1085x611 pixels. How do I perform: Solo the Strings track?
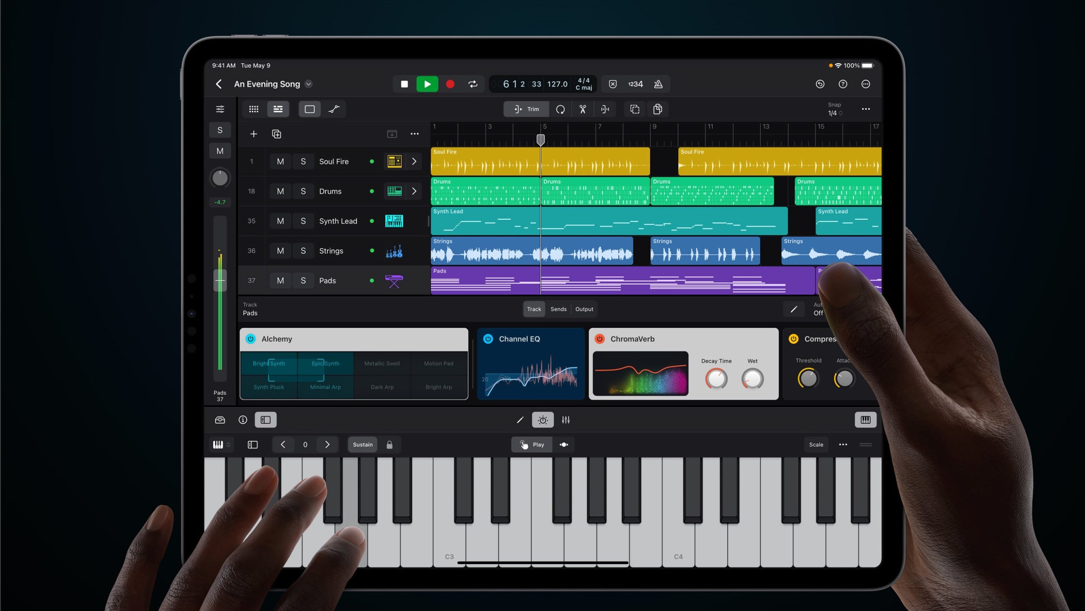[303, 251]
